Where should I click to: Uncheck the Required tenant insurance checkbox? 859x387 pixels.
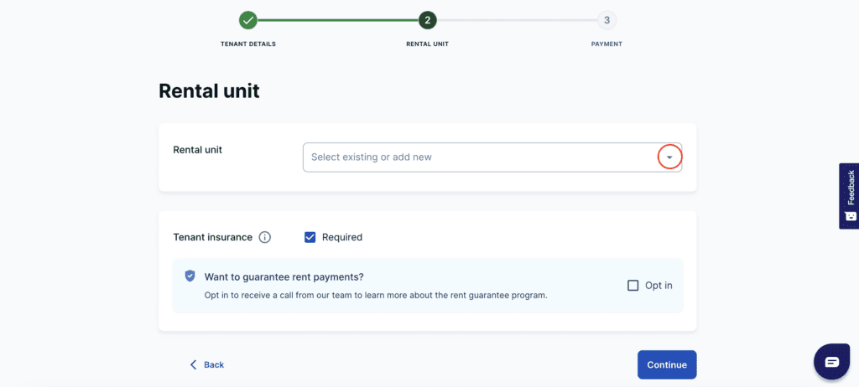point(310,237)
